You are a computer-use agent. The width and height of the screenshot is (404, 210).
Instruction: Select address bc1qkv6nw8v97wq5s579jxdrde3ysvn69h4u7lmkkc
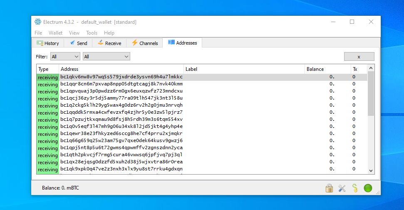click(121, 77)
